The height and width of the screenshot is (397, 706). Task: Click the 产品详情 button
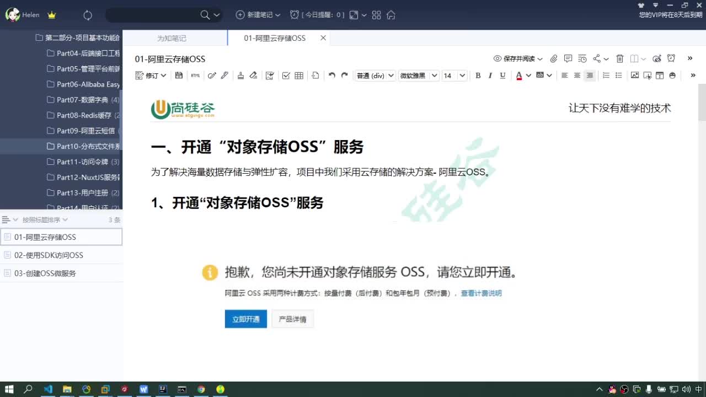(292, 319)
